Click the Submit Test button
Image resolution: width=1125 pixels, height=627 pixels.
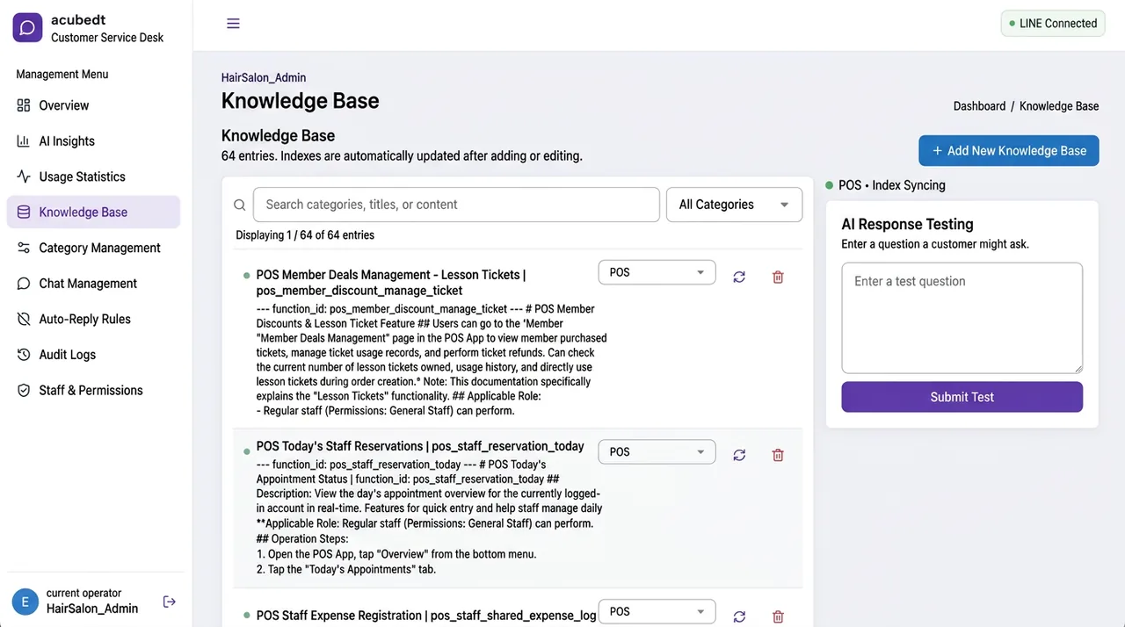[x=962, y=397]
